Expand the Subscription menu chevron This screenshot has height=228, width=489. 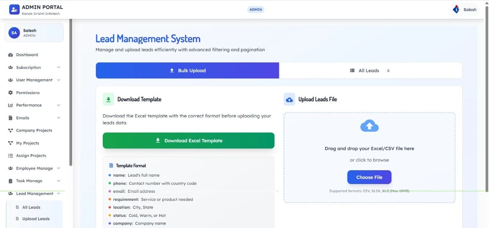58,67
